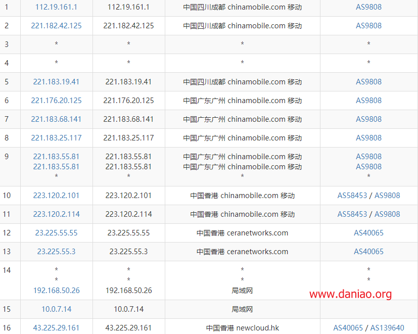Open AS9808 link in hop 1 row
The width and height of the screenshot is (418, 334).
[x=368, y=7]
